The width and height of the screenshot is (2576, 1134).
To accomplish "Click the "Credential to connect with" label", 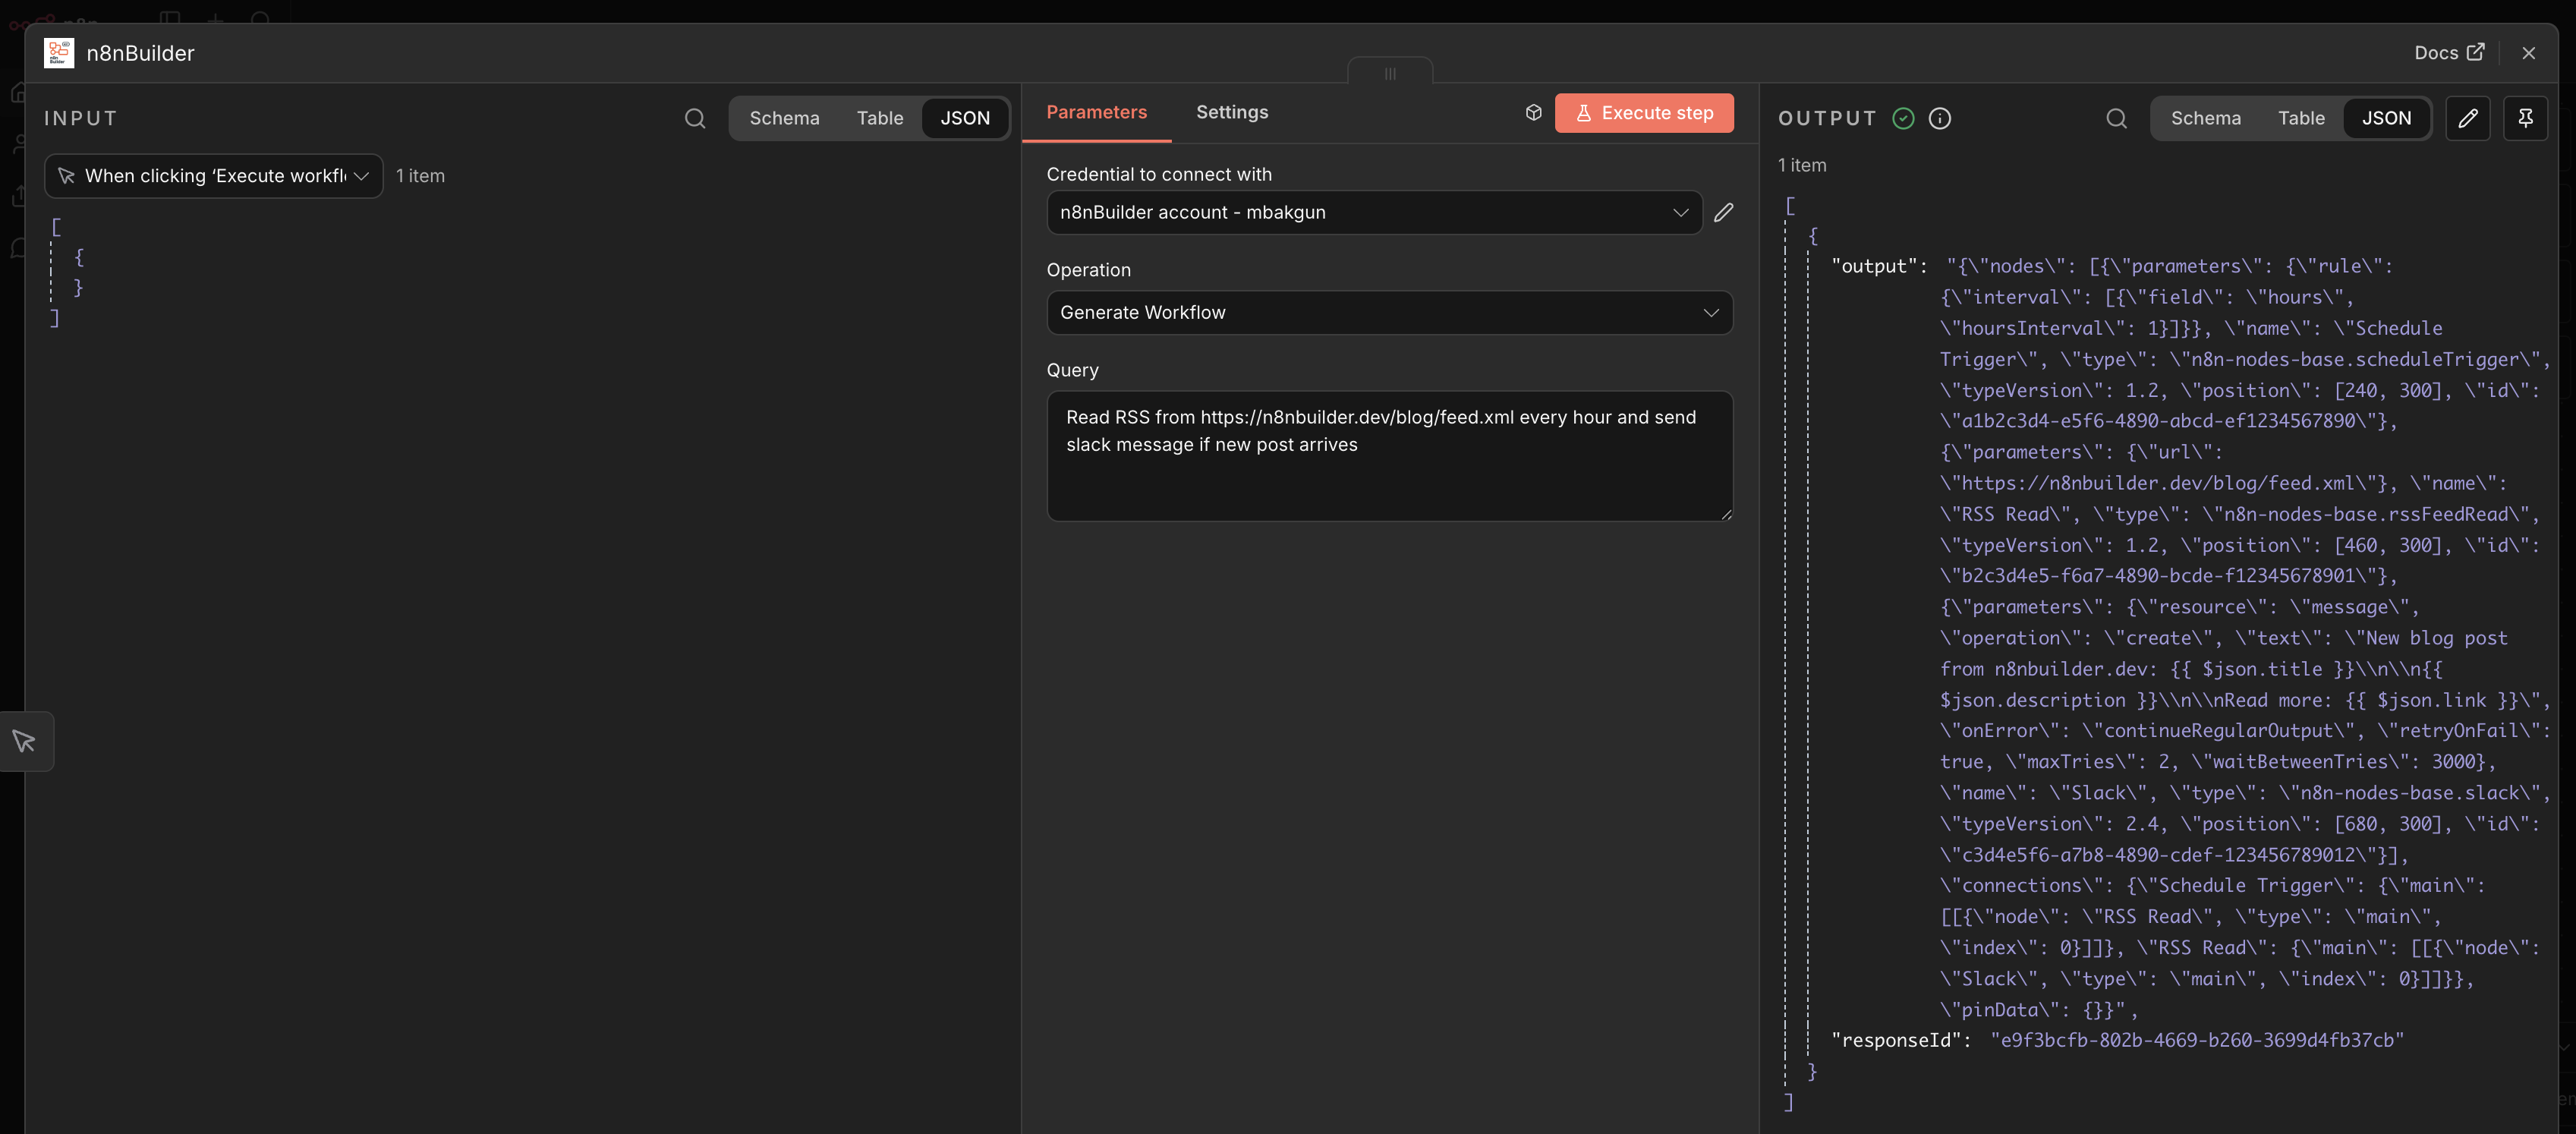I will coord(1159,174).
